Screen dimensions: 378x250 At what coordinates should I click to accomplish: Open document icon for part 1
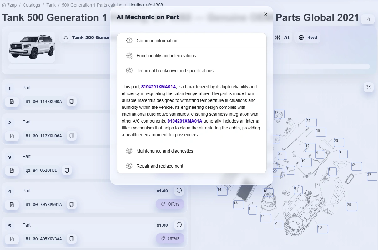[12, 102]
